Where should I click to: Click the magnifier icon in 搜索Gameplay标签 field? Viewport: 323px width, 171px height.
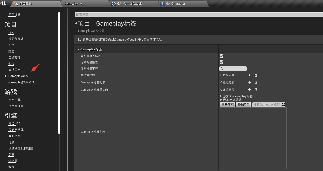point(283,104)
